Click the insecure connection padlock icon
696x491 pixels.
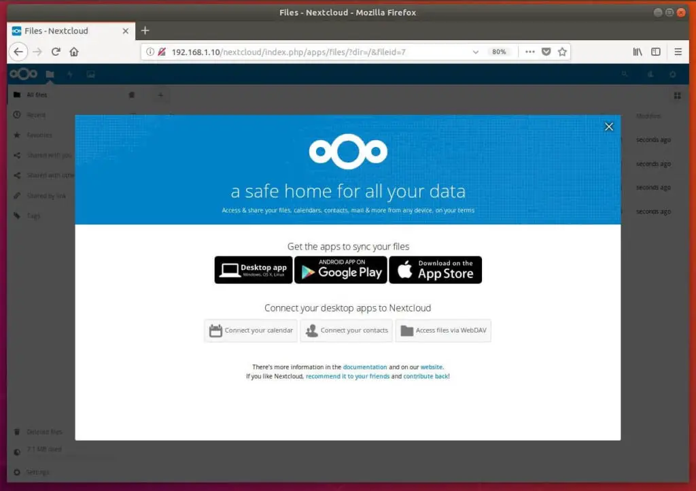click(162, 52)
